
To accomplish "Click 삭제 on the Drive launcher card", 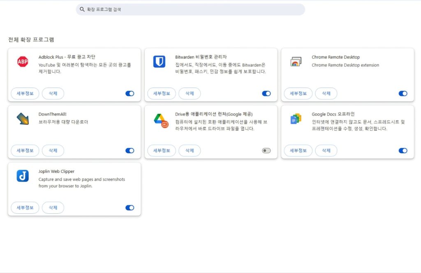I will (x=190, y=150).
